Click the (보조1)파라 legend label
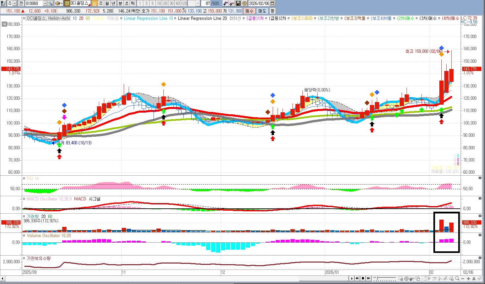The height and width of the screenshot is (284, 485). (x=302, y=18)
